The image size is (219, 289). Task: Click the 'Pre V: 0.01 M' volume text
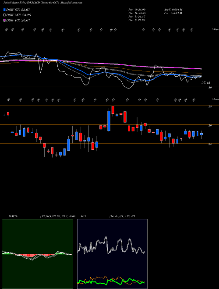(x=173, y=13)
